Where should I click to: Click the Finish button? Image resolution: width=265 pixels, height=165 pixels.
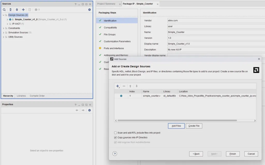coord(233,154)
